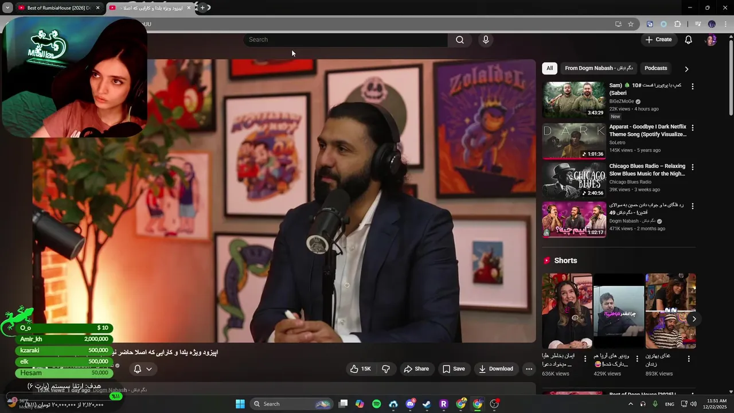This screenshot has width=734, height=413.
Task: Show more filter chips with right arrow
Action: 686,69
